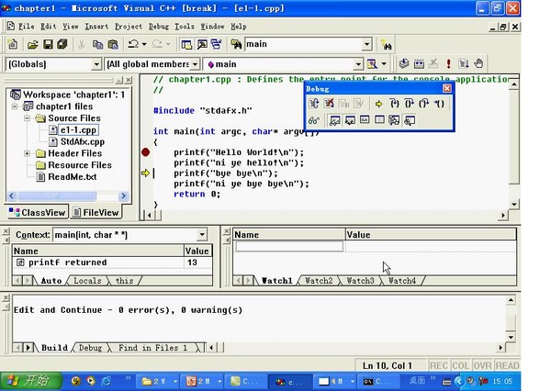551x391 pixels.
Task: Click the New Text File toolbar icon
Action: (x=13, y=44)
